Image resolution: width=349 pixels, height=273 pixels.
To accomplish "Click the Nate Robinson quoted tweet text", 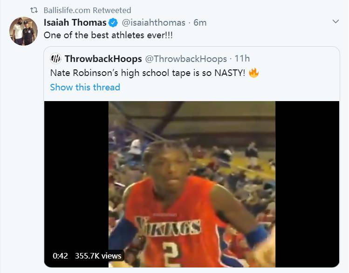I will 148,73.
